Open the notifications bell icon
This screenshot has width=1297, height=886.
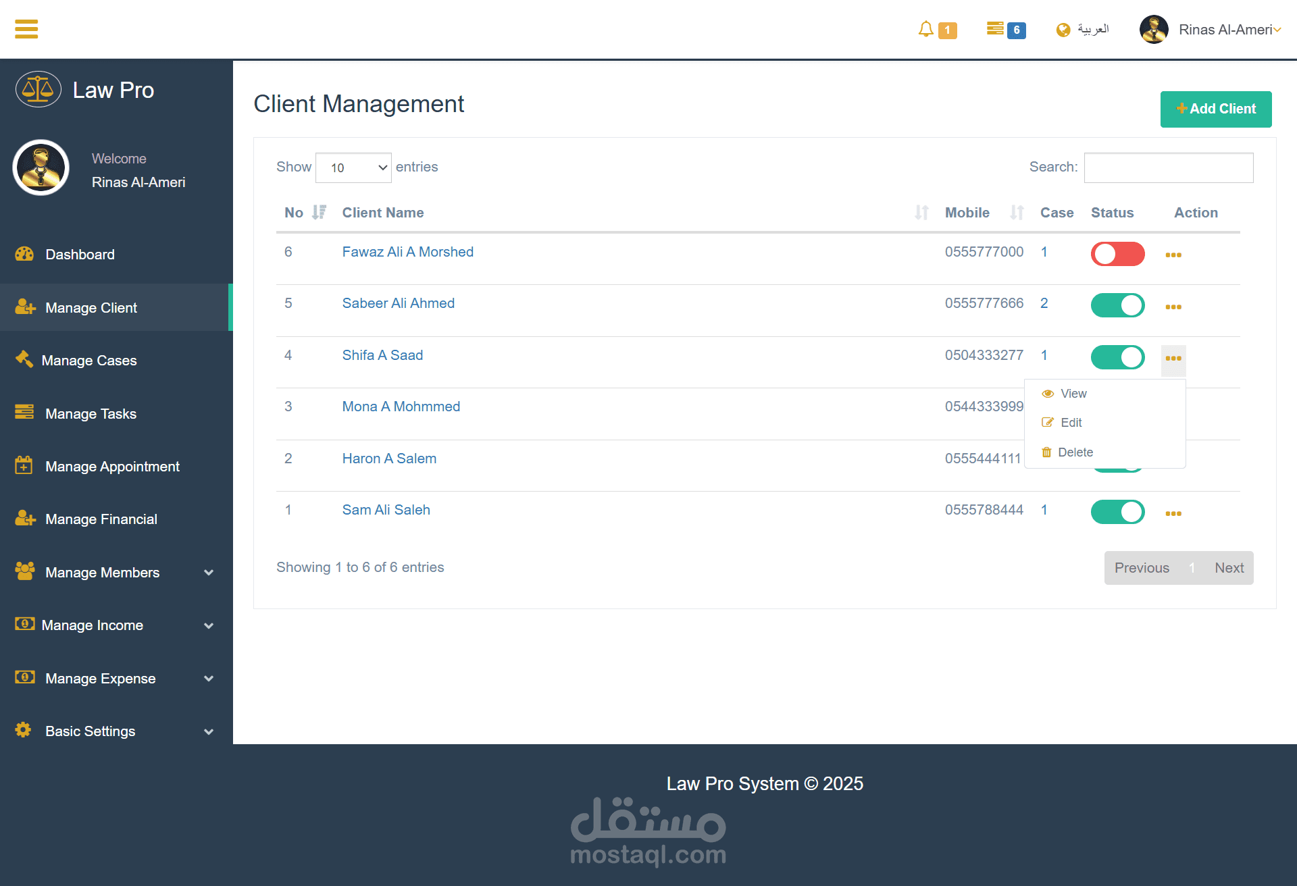click(925, 29)
